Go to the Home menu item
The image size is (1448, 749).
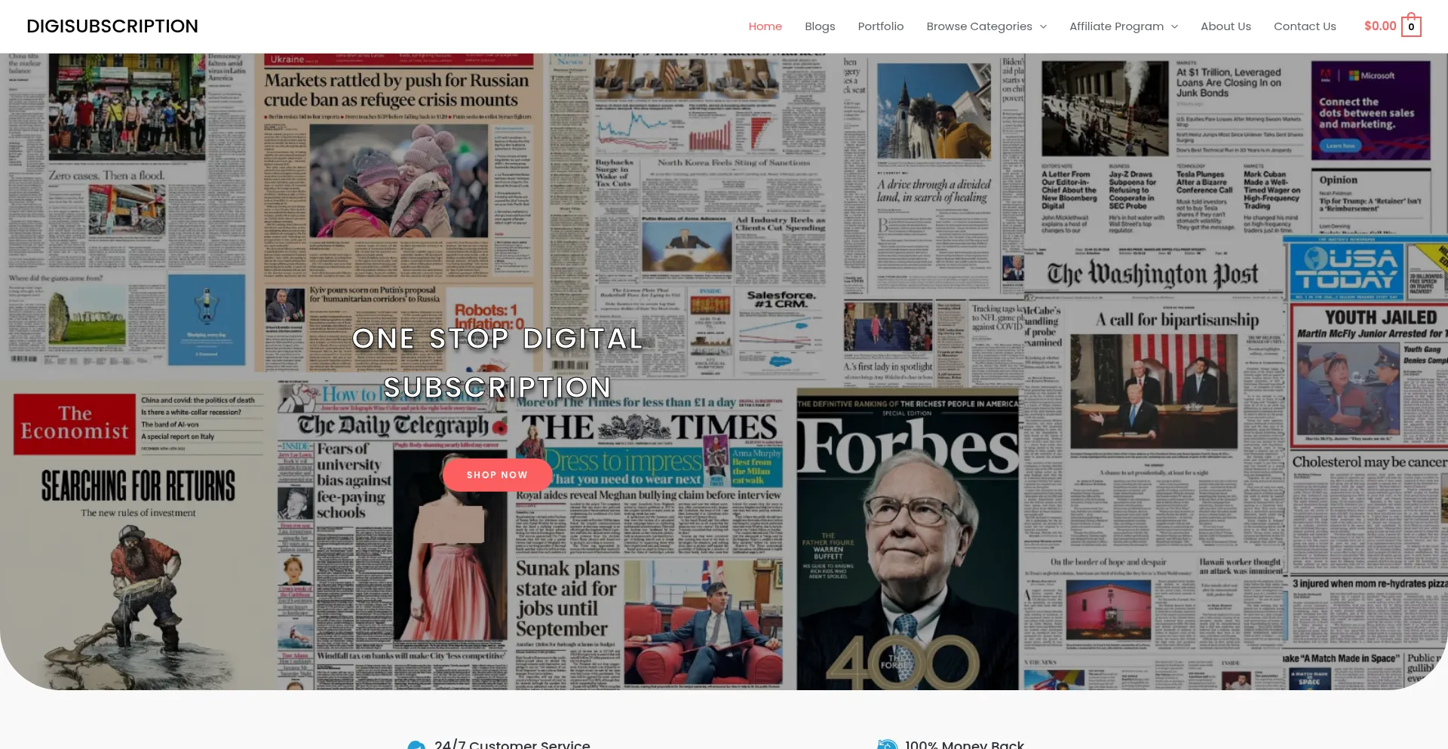pyautogui.click(x=765, y=26)
